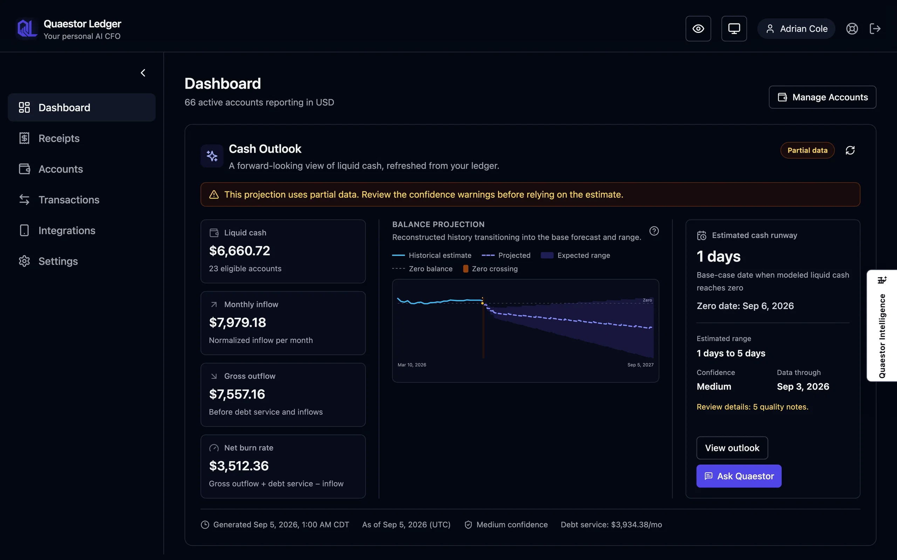Click the Projected legend entry
897x560 pixels.
(x=506, y=255)
